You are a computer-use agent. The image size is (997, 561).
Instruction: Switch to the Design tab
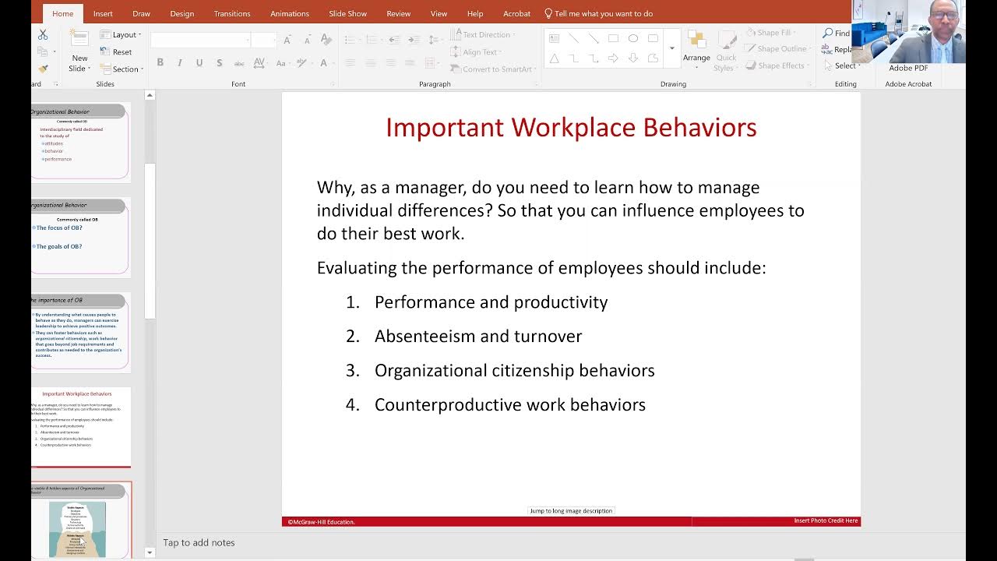coord(181,13)
